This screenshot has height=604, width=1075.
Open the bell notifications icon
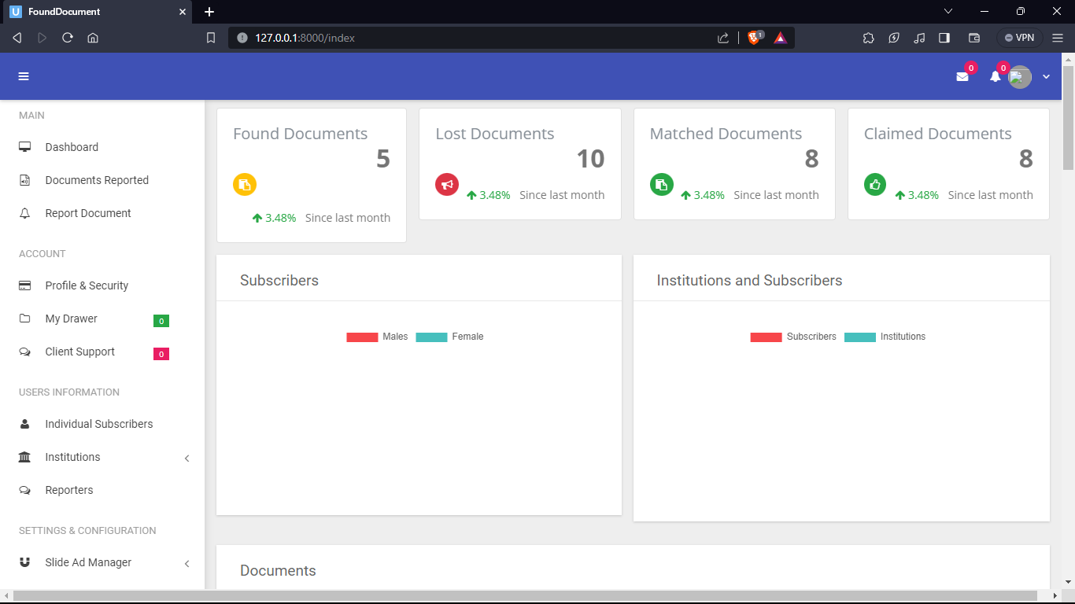995,76
